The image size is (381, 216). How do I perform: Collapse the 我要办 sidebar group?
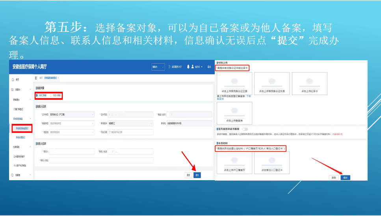point(30,90)
